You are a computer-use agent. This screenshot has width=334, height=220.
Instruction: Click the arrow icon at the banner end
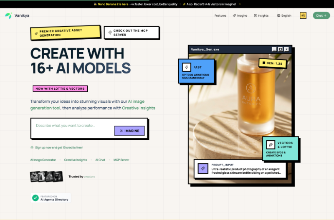click(240, 4)
